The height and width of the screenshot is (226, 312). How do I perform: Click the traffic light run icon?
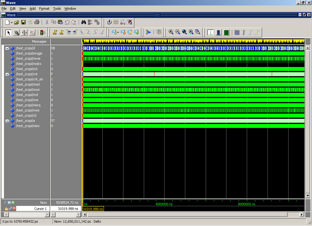[x=42, y=32]
